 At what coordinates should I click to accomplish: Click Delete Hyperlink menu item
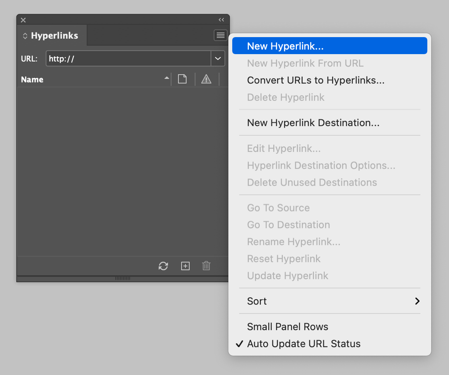click(x=330, y=97)
